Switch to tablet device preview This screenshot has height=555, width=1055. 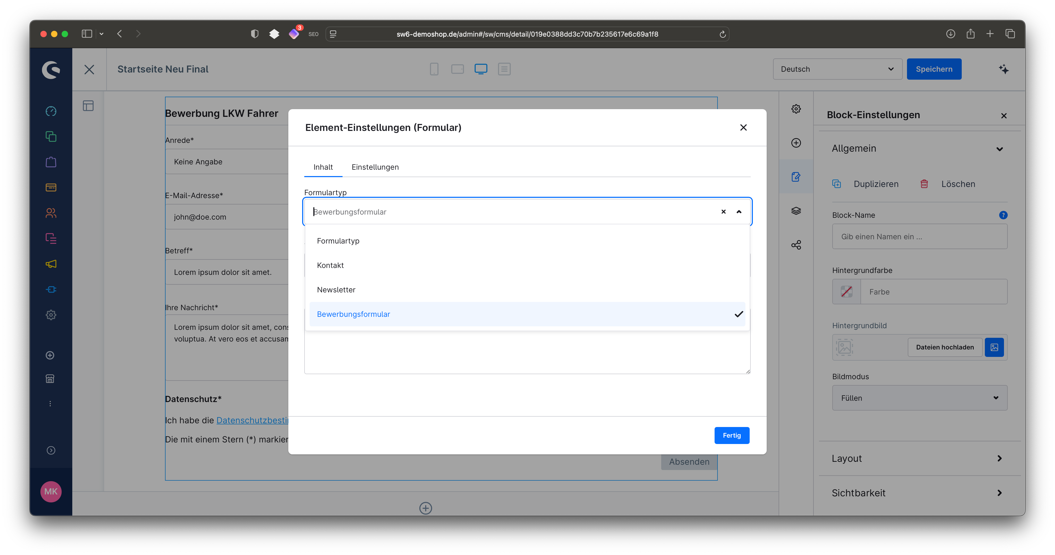pos(457,69)
